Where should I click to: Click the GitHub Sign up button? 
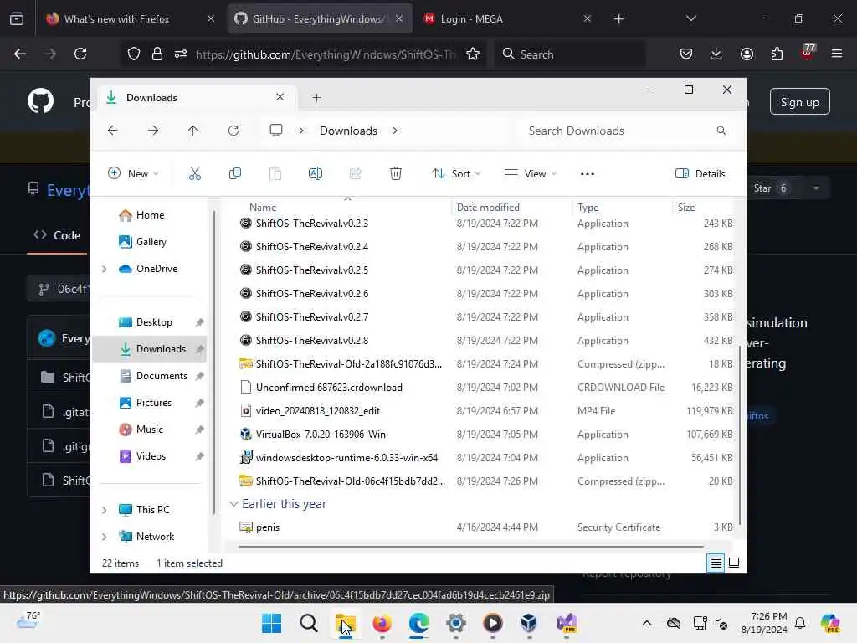[x=799, y=101]
